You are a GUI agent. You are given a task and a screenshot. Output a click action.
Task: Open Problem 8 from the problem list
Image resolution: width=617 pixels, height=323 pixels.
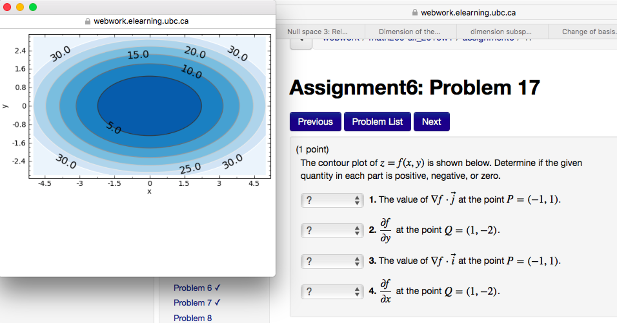tap(192, 318)
